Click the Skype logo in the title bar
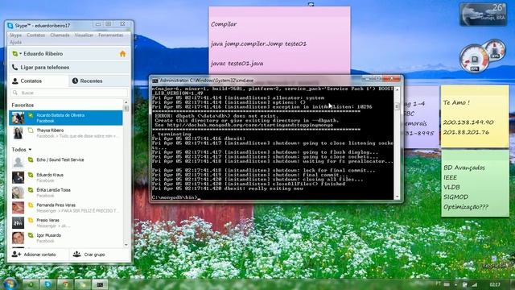Viewport: 515px width, 290px height. point(10,26)
